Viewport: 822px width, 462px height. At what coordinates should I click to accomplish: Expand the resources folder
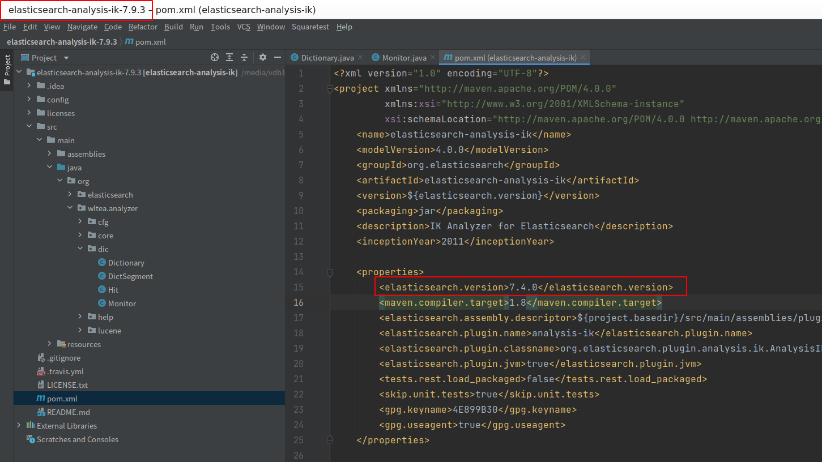[50, 344]
